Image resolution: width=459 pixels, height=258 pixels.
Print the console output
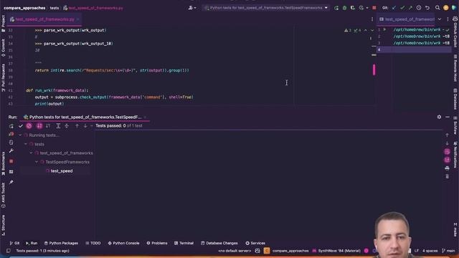[447, 168]
